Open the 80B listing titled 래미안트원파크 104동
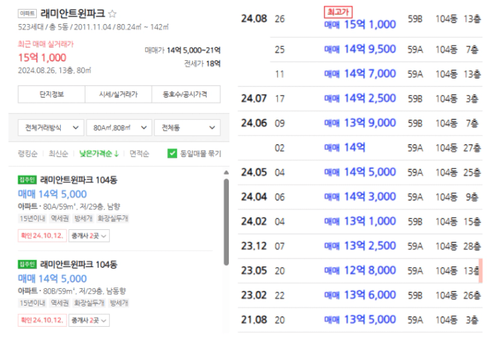 point(79,264)
